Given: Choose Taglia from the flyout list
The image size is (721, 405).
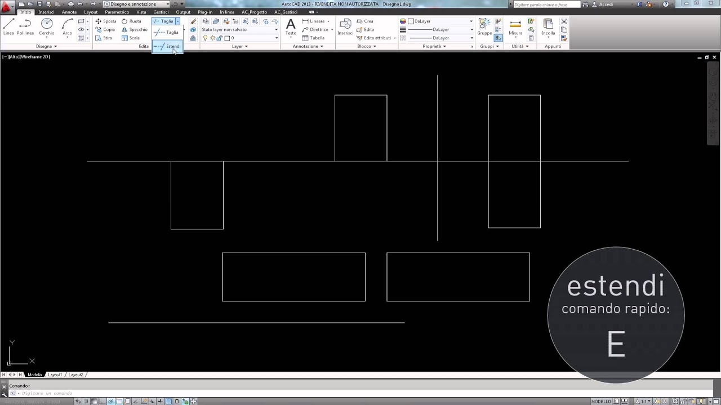Looking at the screenshot, I should [167, 33].
